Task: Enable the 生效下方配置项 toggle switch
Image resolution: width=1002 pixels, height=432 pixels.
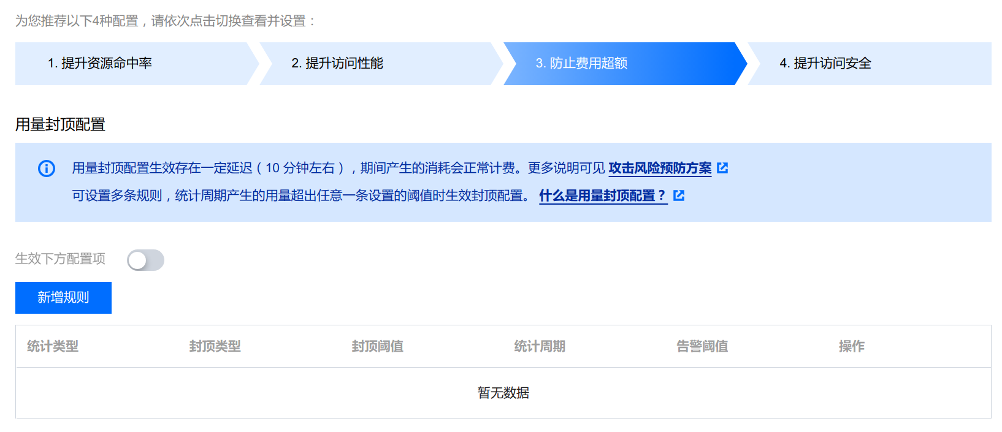Action: coord(145,260)
